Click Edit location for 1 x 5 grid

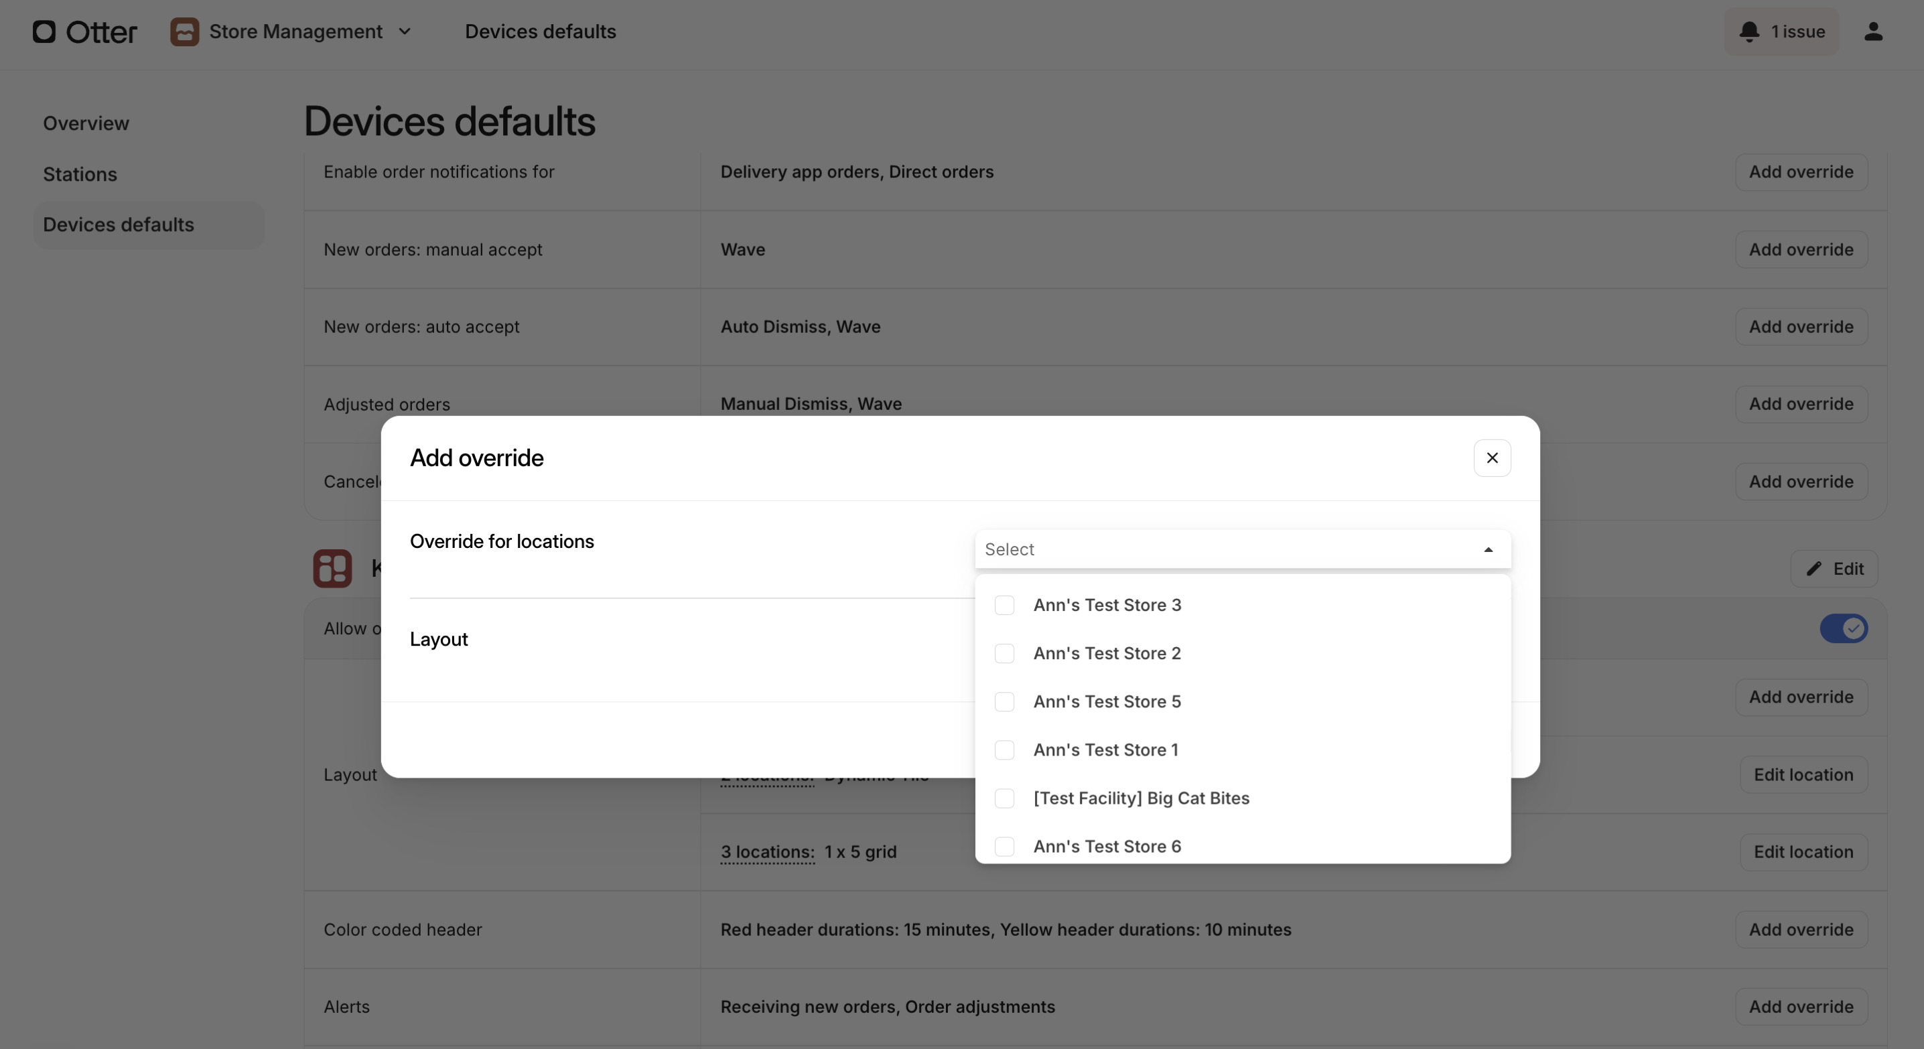coord(1802,852)
